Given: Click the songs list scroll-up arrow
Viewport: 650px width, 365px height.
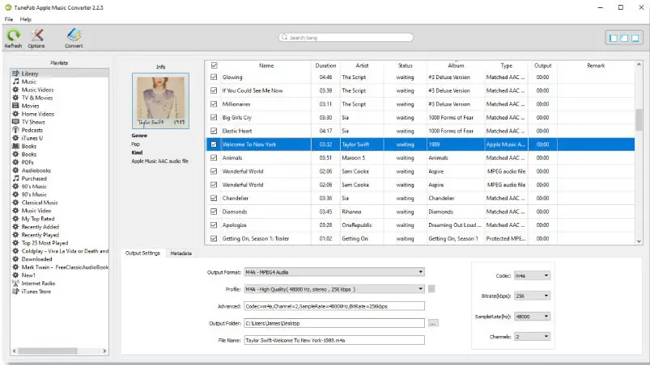Looking at the screenshot, I should [639, 65].
